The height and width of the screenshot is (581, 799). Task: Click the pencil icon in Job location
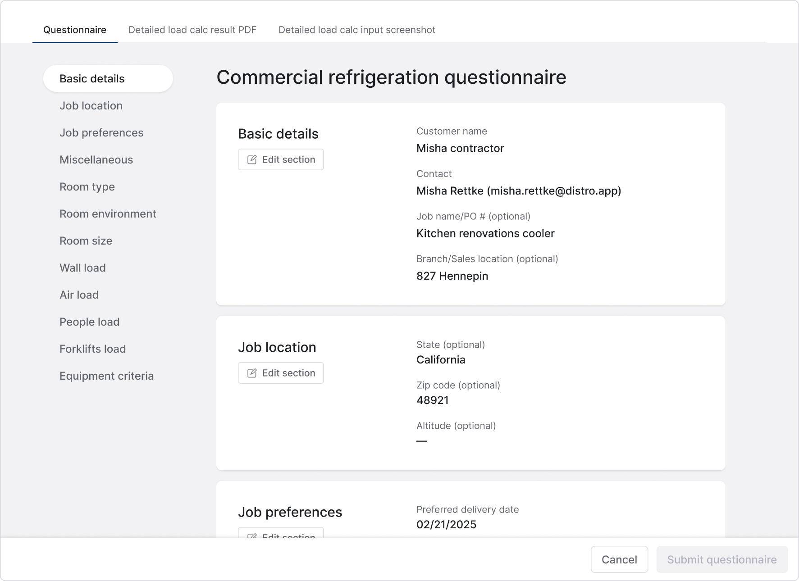coord(252,373)
